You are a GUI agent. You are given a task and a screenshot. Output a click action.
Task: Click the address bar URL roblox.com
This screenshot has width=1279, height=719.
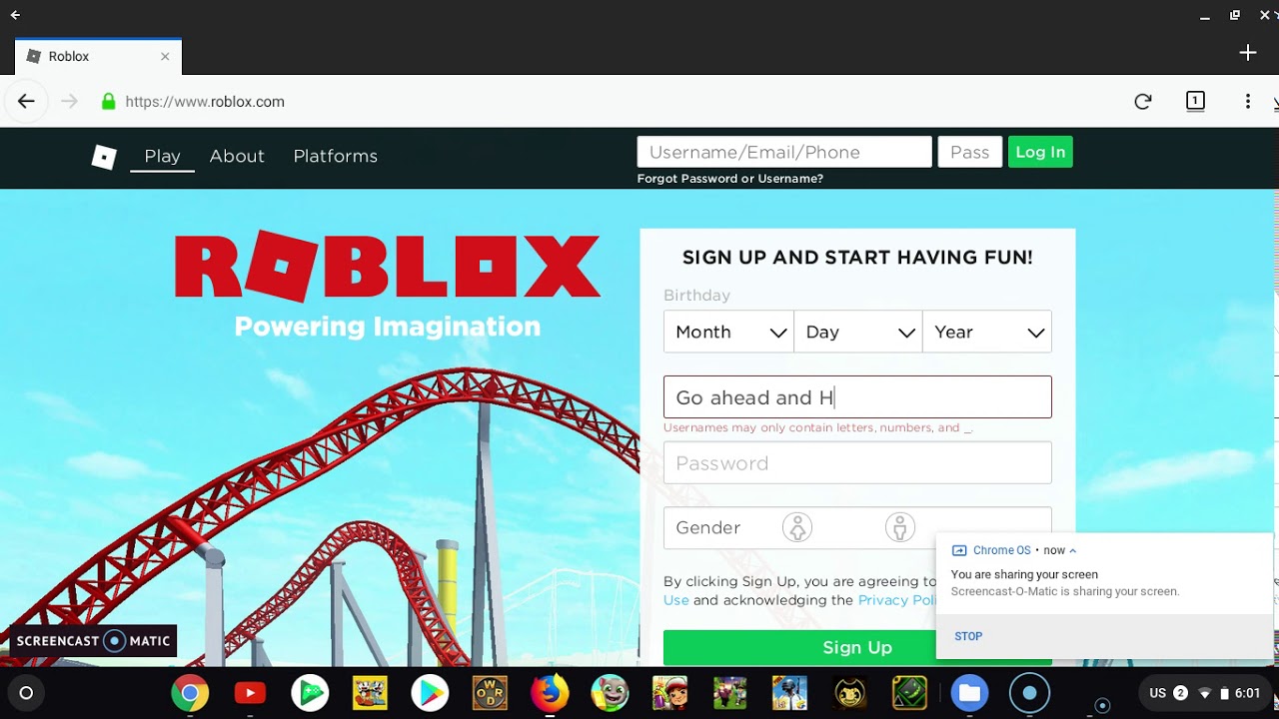(205, 102)
